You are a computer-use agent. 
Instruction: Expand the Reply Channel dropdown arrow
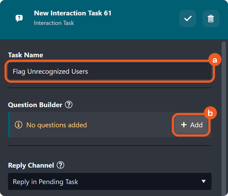(203, 182)
